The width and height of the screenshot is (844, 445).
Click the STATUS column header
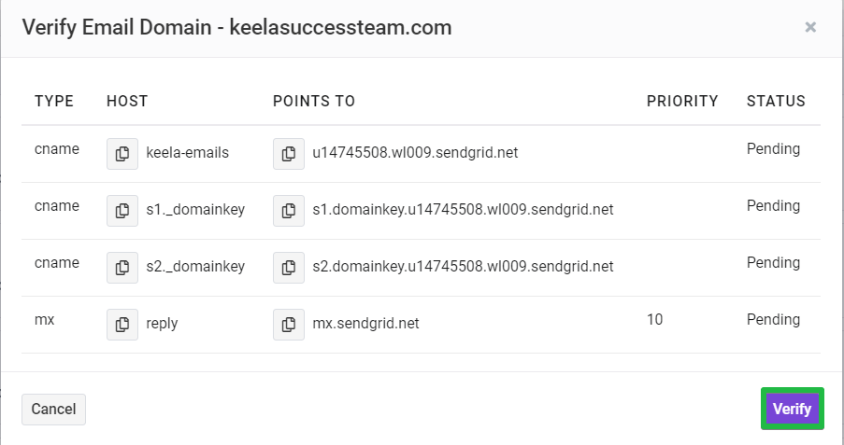click(776, 101)
